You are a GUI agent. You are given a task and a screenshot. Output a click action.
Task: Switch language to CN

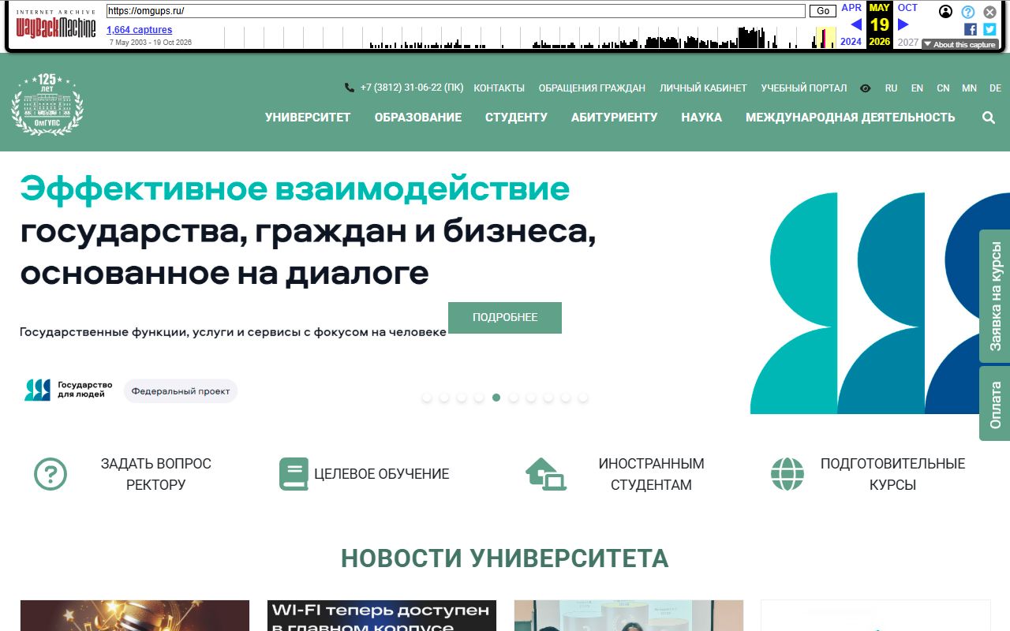[x=943, y=88]
